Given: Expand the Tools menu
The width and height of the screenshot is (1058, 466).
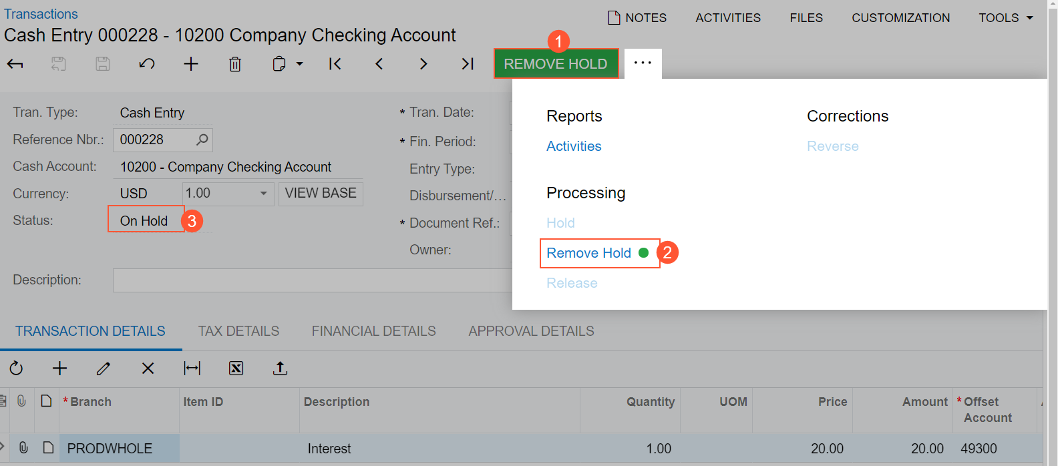Looking at the screenshot, I should pos(1006,18).
